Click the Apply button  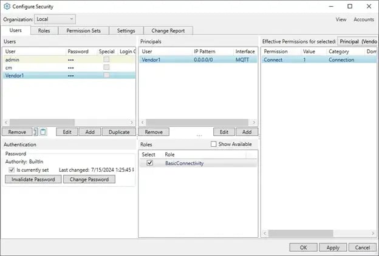click(x=333, y=248)
